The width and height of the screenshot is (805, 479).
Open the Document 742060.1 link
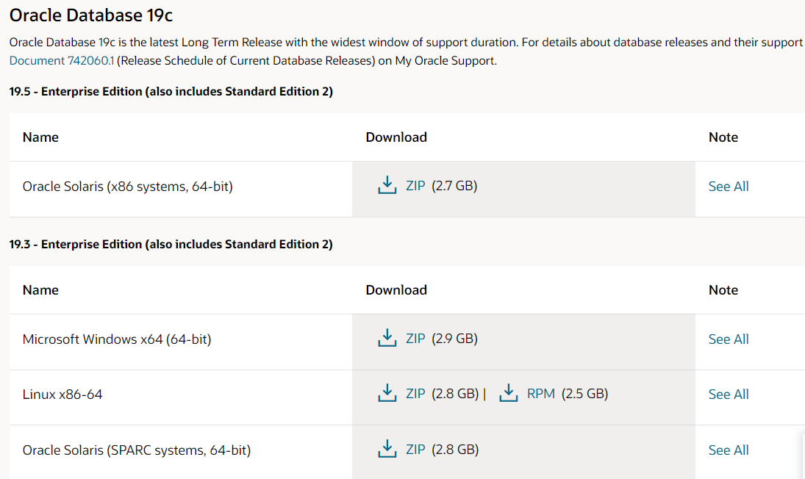coord(62,60)
